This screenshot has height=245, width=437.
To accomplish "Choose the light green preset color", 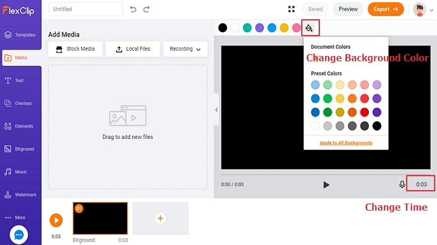I will click(x=327, y=85).
